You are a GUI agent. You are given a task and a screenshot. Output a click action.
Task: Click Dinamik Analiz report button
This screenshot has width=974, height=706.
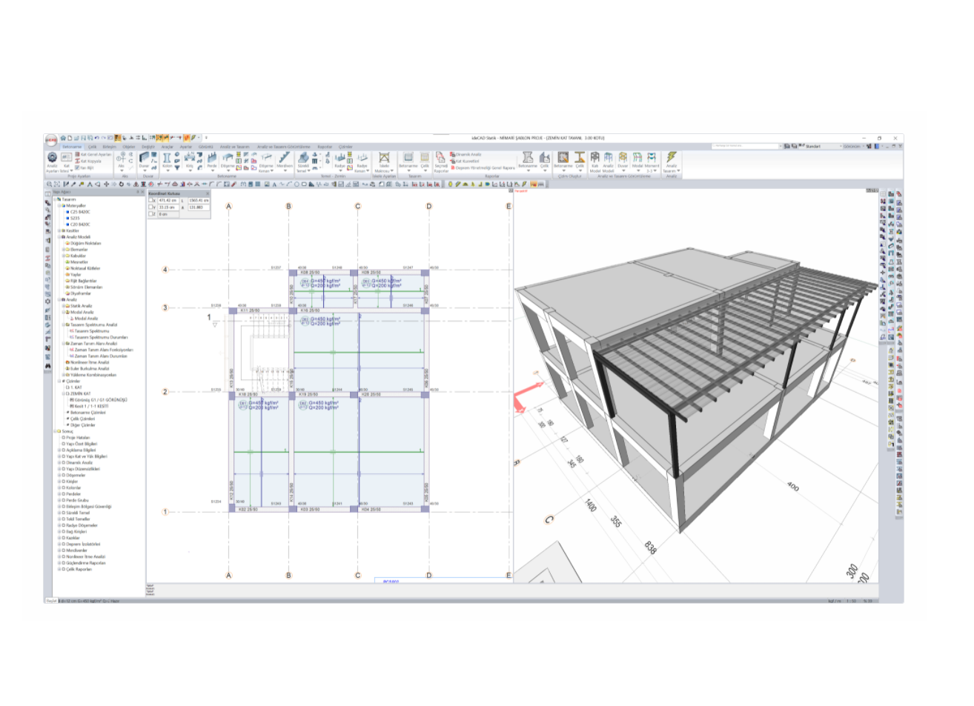[466, 154]
